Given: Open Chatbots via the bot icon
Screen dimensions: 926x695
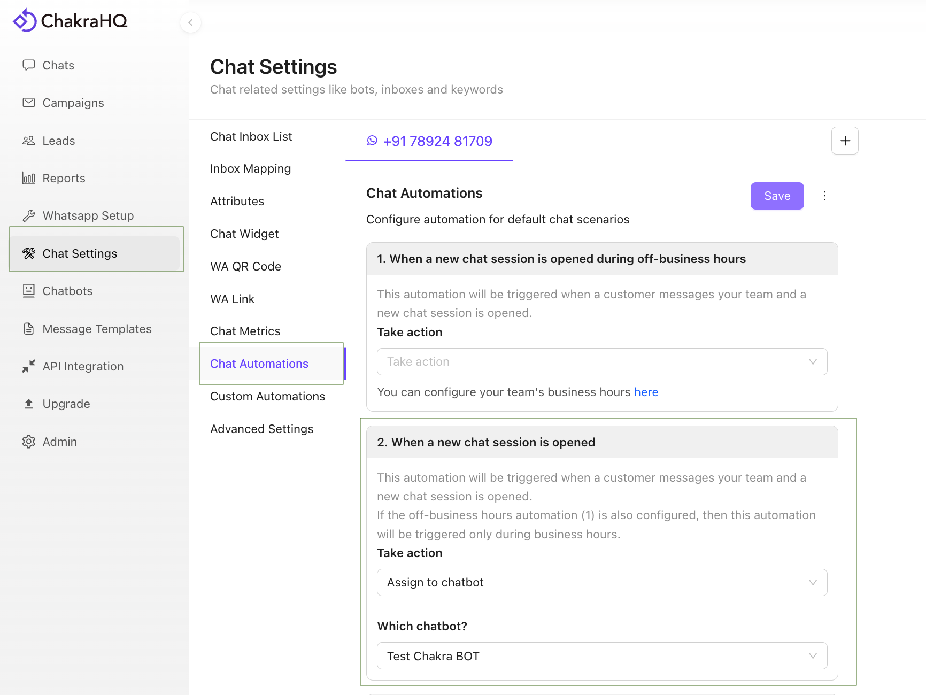Looking at the screenshot, I should coord(29,291).
